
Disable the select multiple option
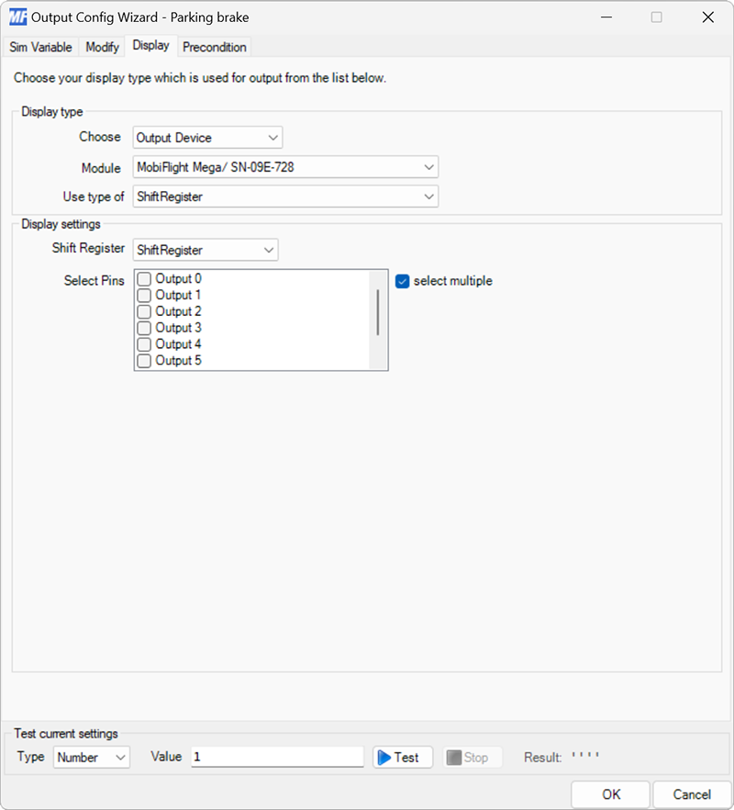[x=401, y=281]
